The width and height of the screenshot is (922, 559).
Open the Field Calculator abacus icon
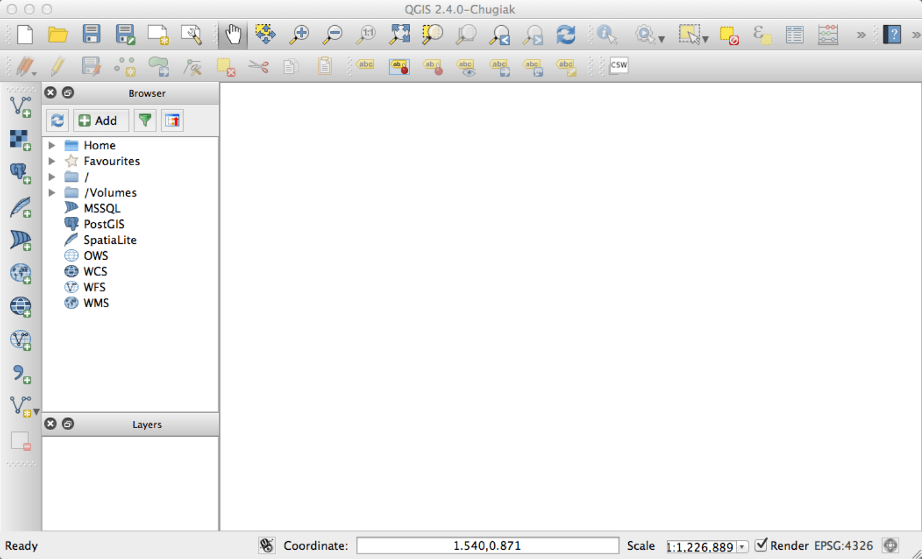pyautogui.click(x=828, y=34)
